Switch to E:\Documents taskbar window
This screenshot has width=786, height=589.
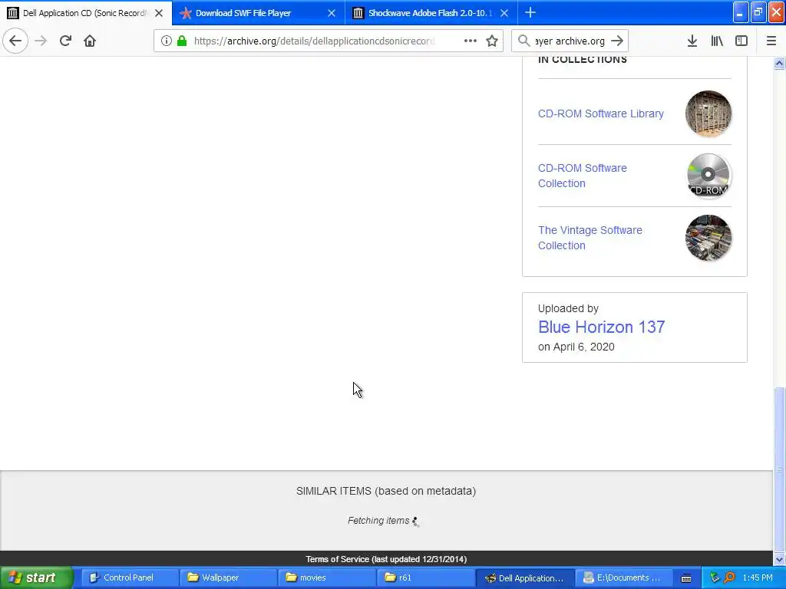pos(623,577)
